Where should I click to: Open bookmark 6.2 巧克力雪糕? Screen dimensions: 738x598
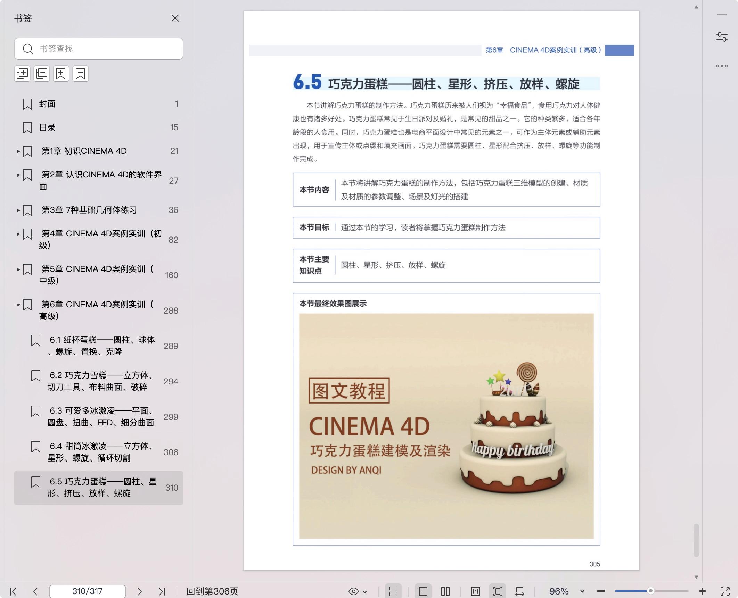coord(101,381)
